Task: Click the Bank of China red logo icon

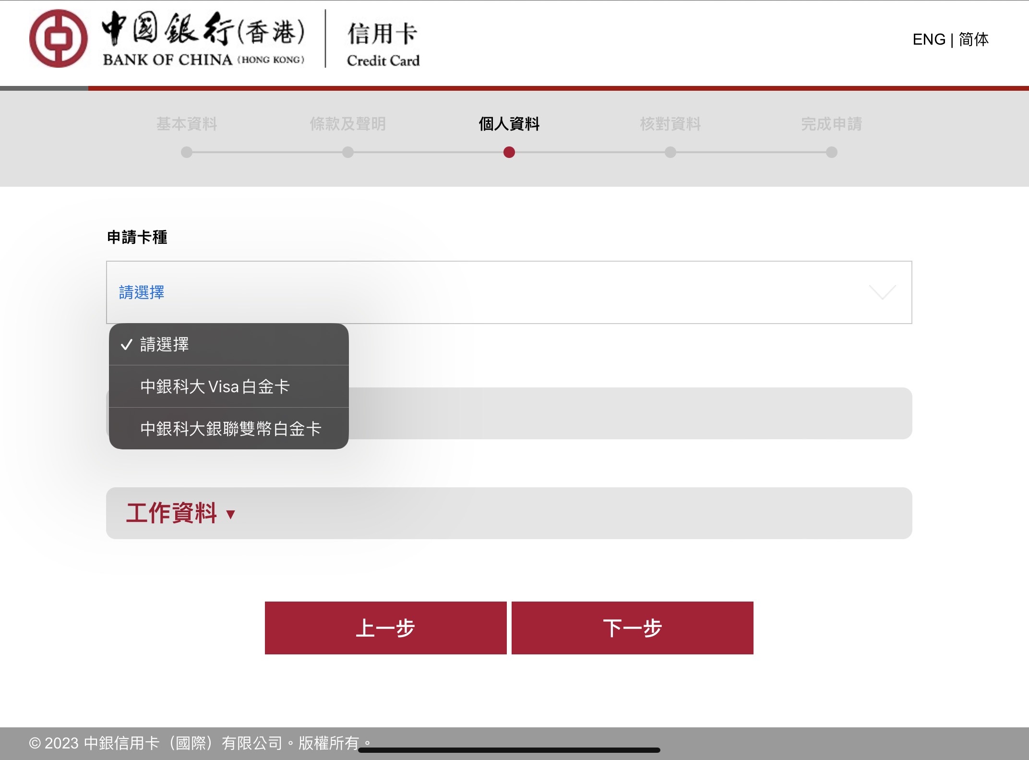Action: [59, 38]
